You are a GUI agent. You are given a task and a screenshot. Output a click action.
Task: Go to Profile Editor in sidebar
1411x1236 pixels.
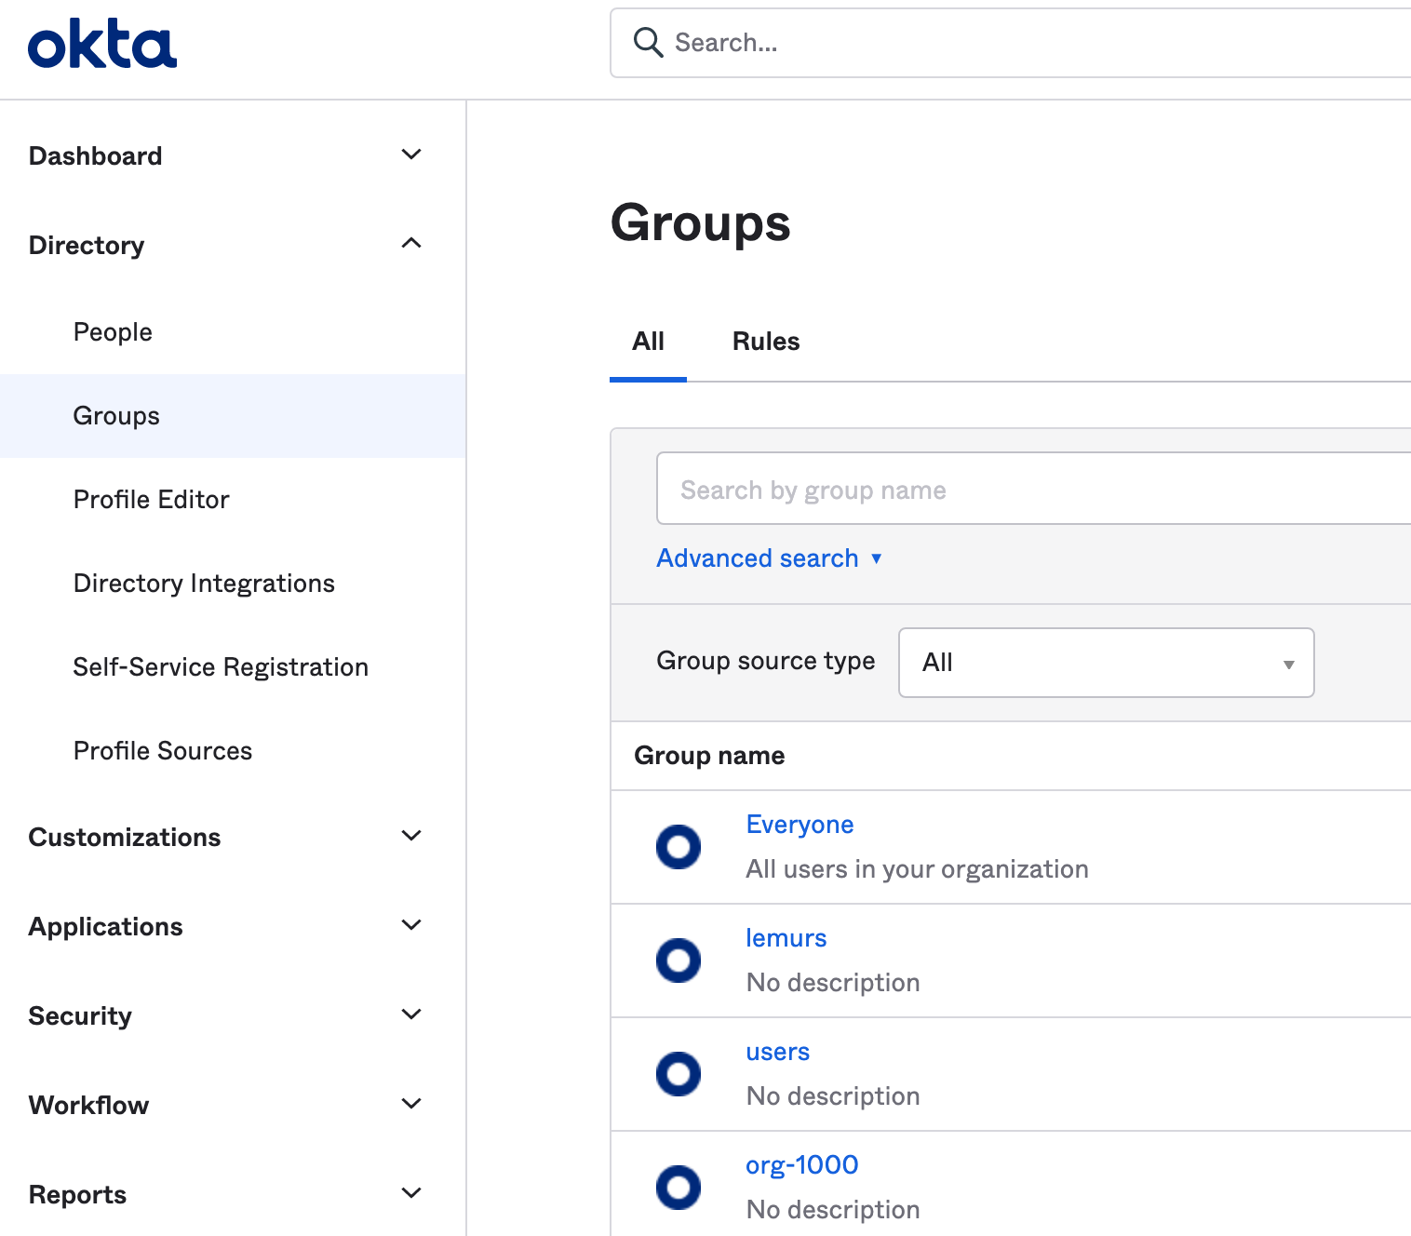(151, 500)
